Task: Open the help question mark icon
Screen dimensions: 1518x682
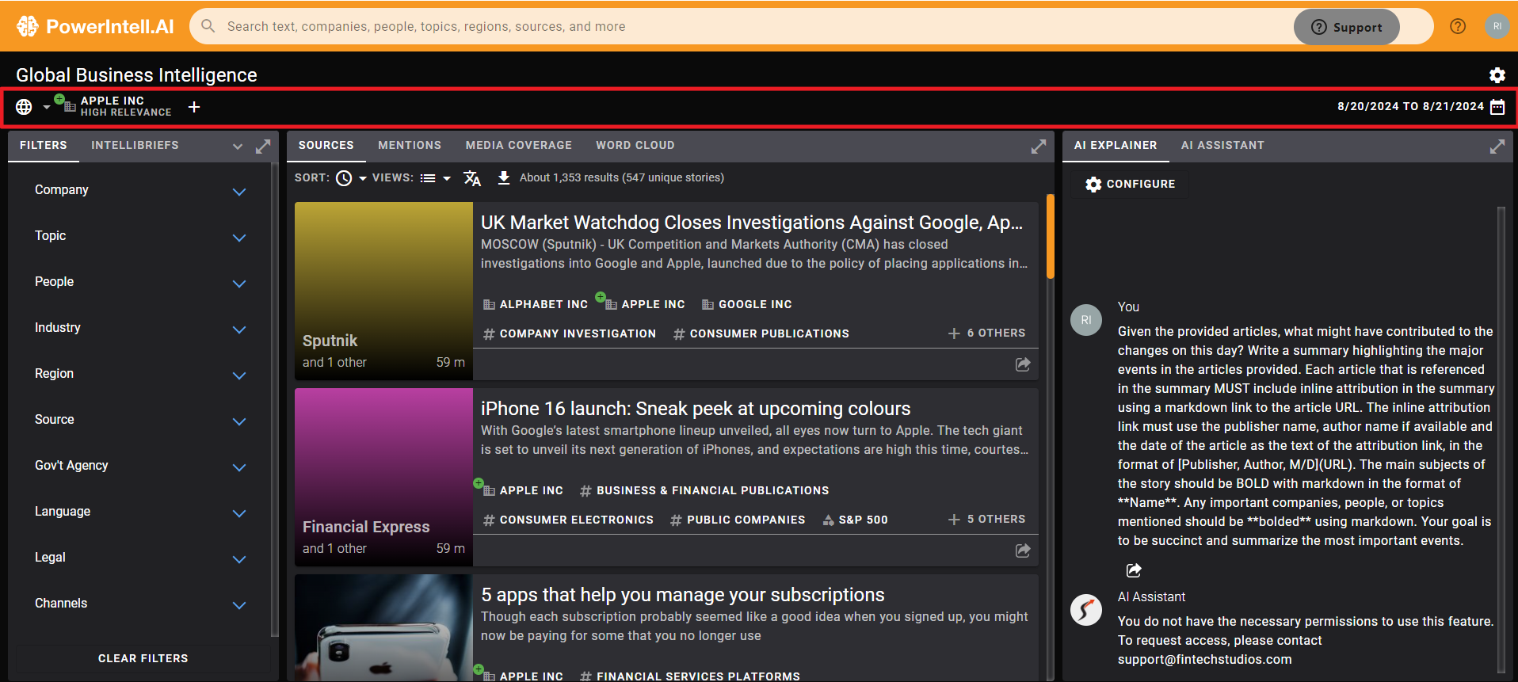Action: [x=1457, y=26]
